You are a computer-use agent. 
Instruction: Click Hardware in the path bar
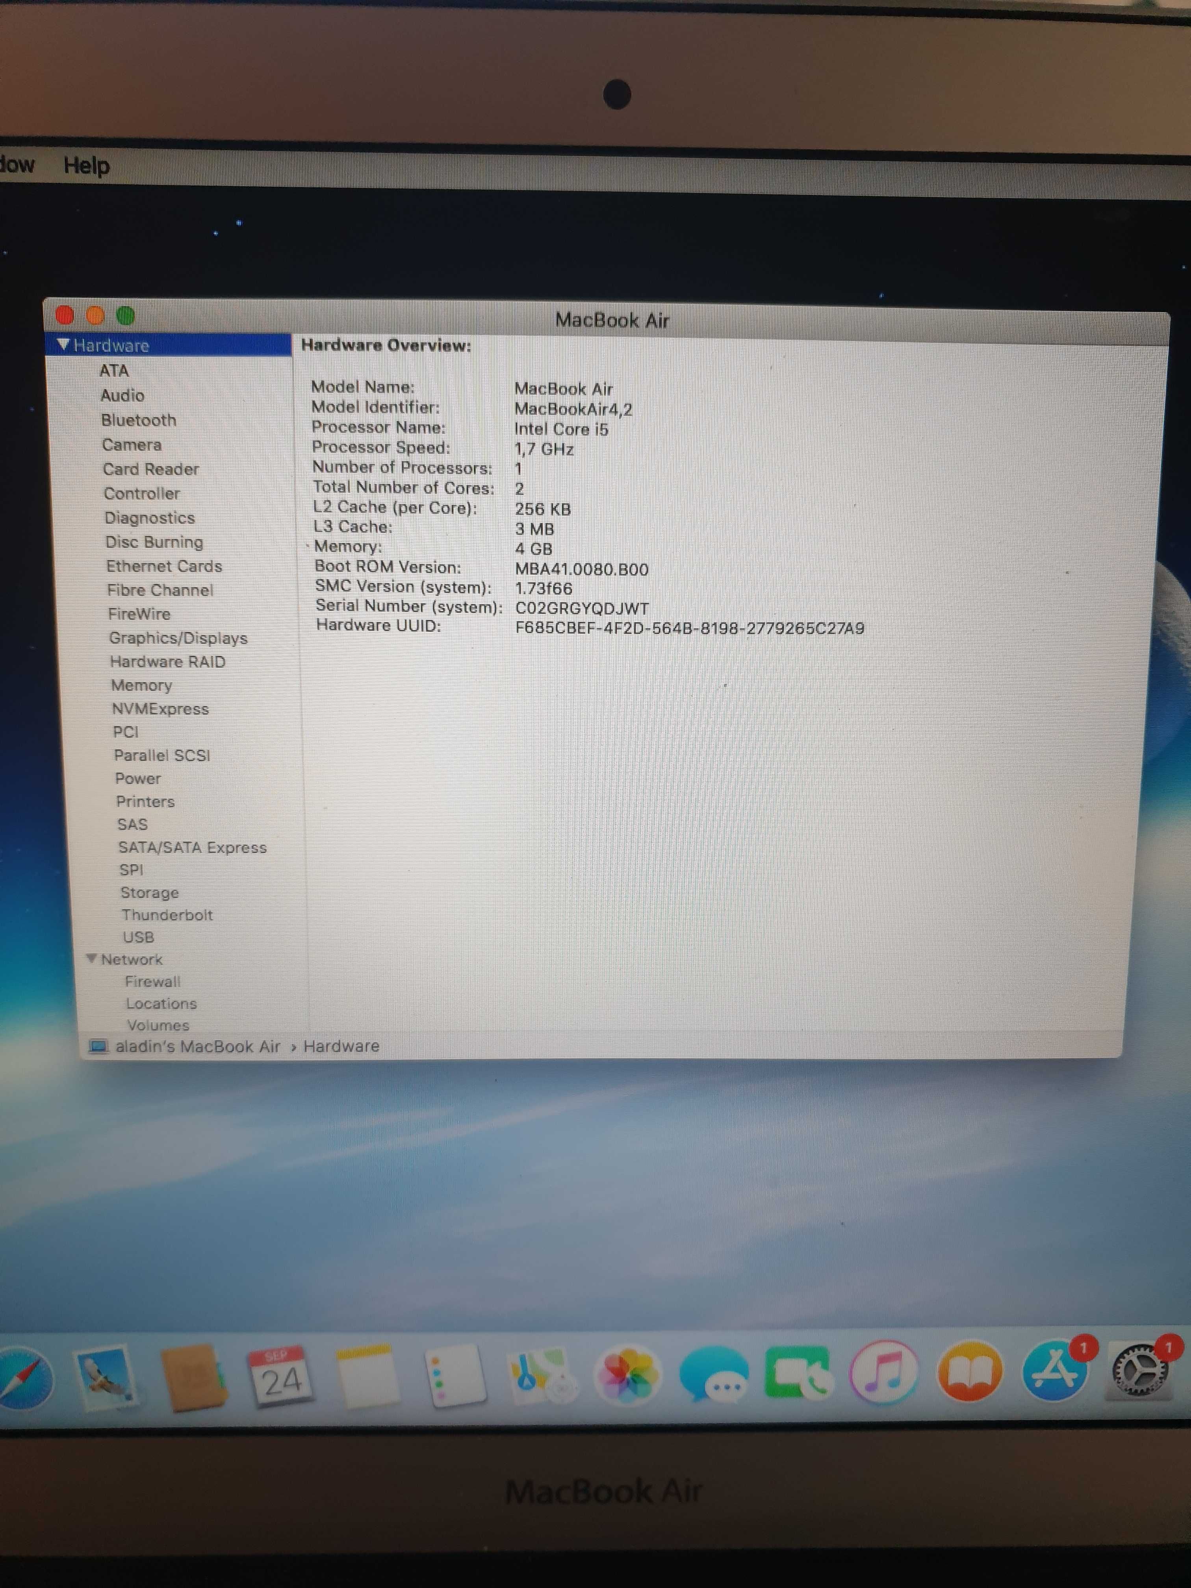tap(341, 1046)
